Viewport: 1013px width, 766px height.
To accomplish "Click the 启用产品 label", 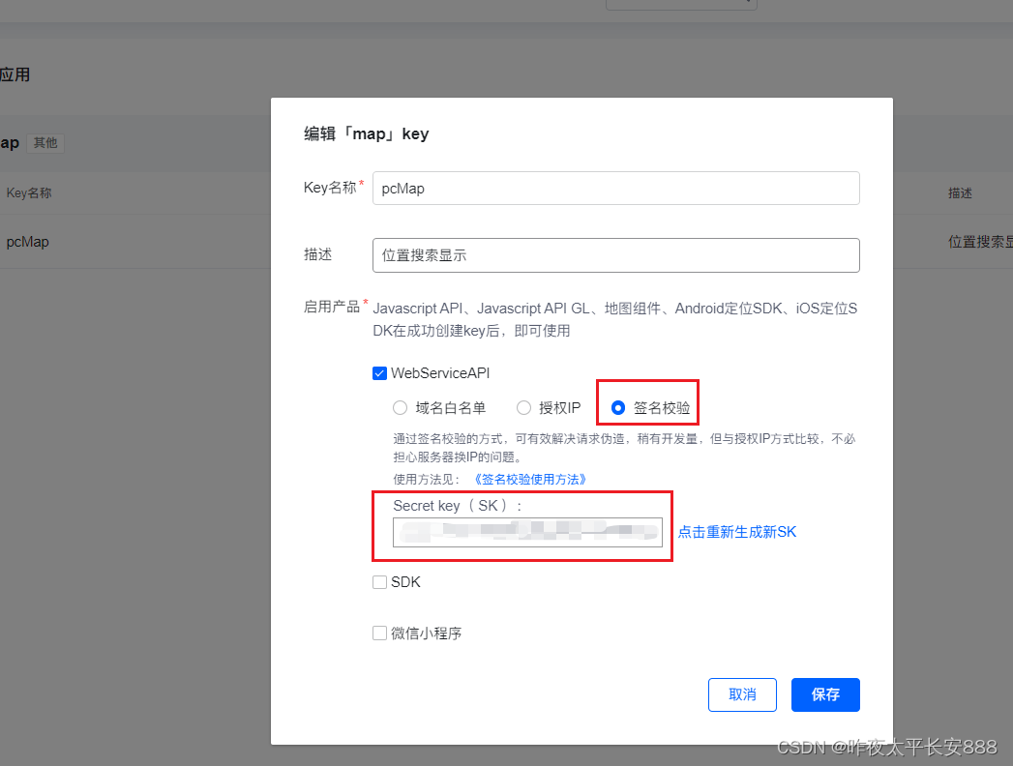I will point(332,307).
